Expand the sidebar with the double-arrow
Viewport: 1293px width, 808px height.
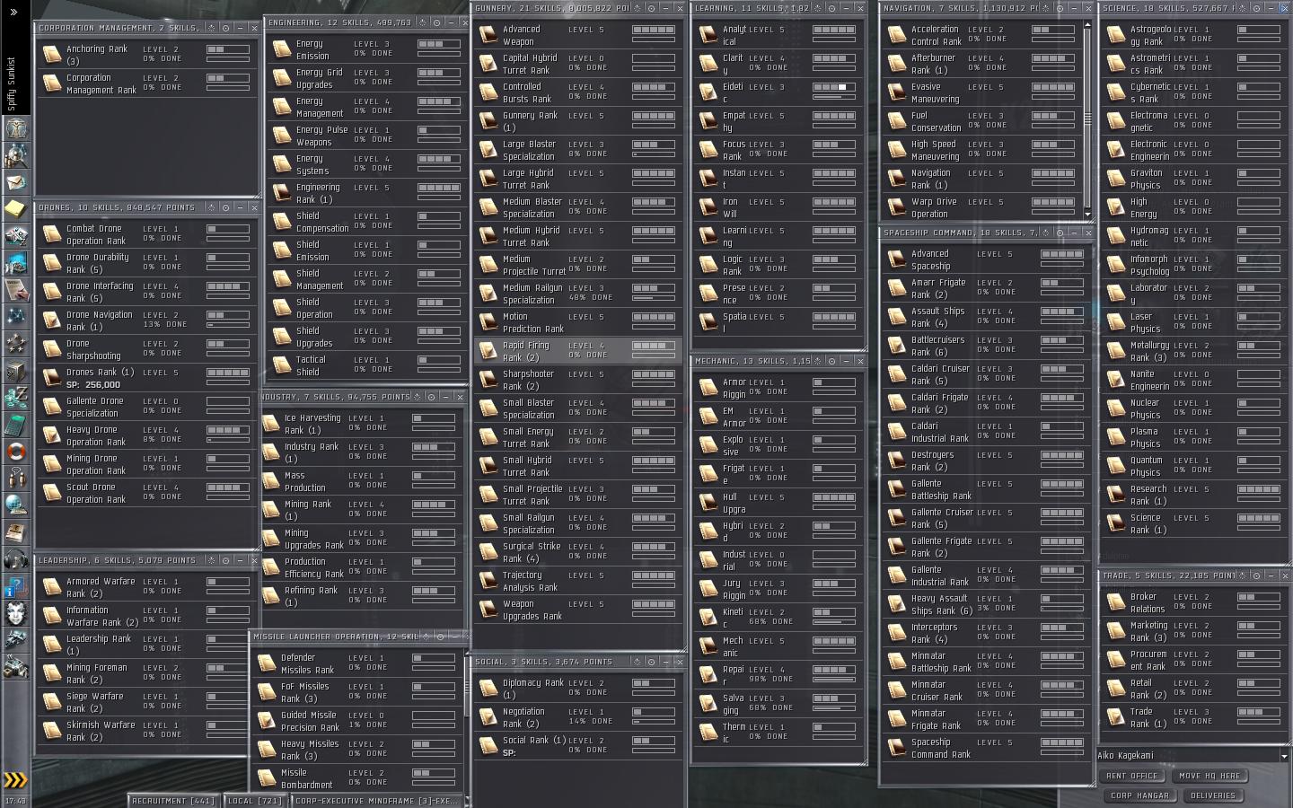tap(14, 12)
